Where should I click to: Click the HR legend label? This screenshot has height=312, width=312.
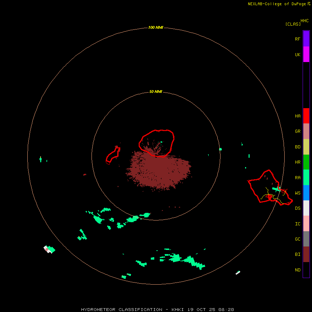tap(297, 162)
